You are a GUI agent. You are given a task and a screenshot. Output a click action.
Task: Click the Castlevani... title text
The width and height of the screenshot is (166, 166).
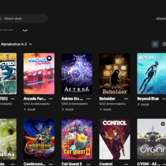tap(34, 164)
